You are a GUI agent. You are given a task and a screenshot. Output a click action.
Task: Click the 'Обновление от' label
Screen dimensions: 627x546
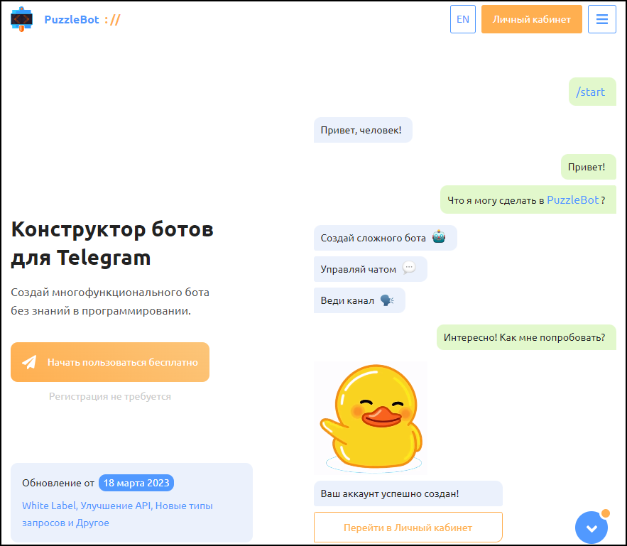point(58,483)
